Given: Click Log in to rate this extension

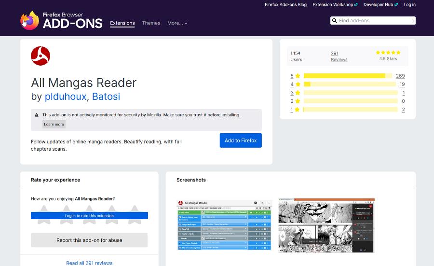Looking at the screenshot, I should click(x=89, y=216).
